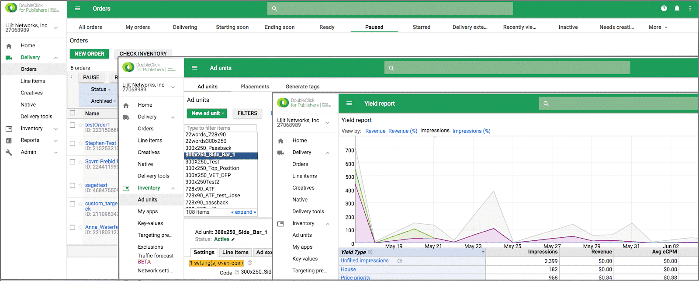Open the New ad unit dropdown button
Viewport: 699px width, 281px height.
coord(208,113)
